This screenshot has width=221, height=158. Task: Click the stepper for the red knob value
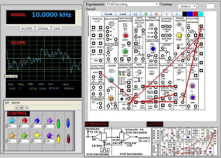point(19,126)
